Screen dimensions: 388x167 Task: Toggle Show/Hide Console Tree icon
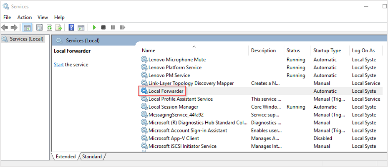[27, 27]
